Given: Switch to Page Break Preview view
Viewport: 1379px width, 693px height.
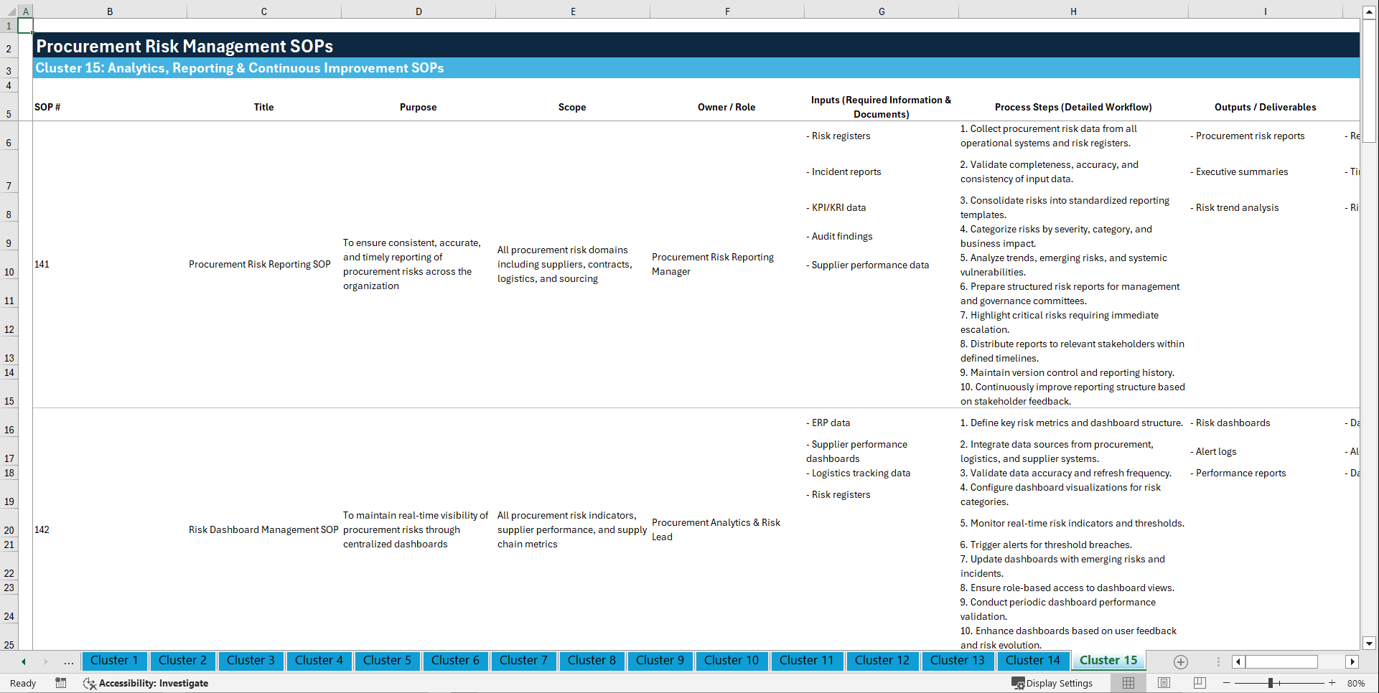Looking at the screenshot, I should pyautogui.click(x=1200, y=683).
